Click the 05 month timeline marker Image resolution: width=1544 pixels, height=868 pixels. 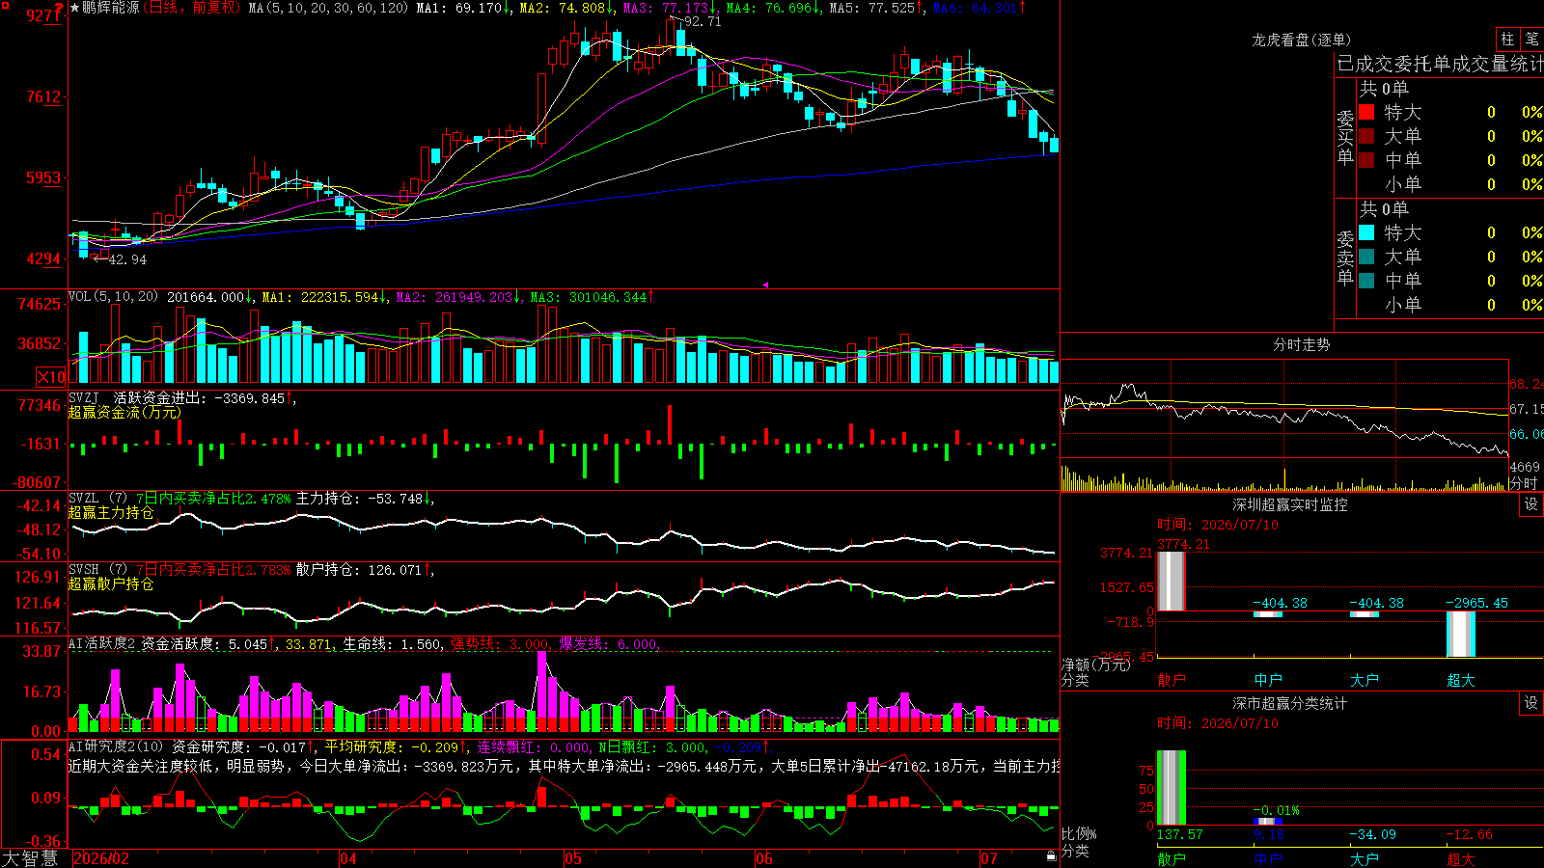click(x=573, y=858)
